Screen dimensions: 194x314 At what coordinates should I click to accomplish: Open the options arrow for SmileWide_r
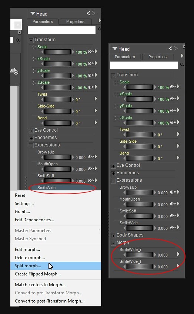178,254
